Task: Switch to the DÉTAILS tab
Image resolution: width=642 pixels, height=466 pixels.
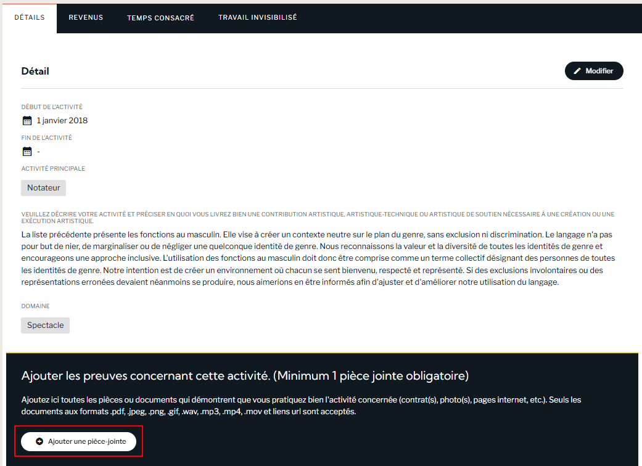Action: [x=30, y=18]
